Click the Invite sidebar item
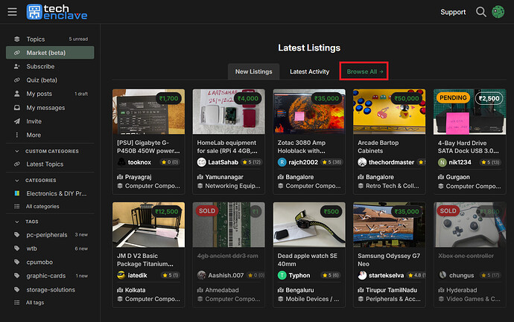Screen dimensions: 514x322 (x=34, y=121)
